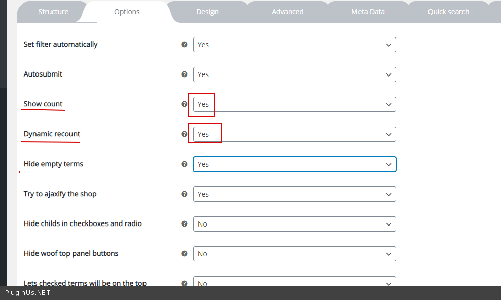Click the Show count help question mark
The height and width of the screenshot is (300, 501).
coord(185,104)
